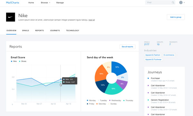Screen dimensions: 193x116
Task: Open the Purchaser journey
Action: [155, 78]
